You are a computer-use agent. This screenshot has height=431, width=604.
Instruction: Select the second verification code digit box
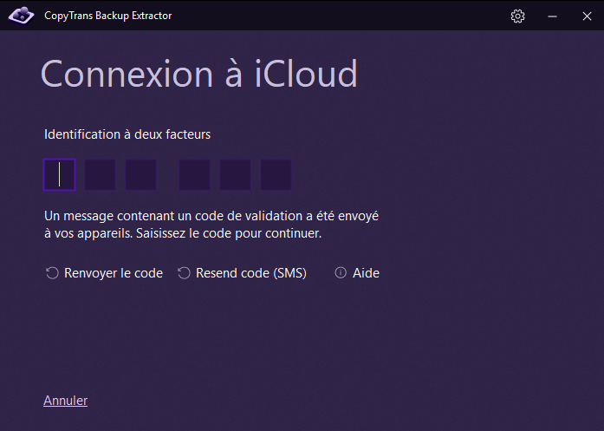click(101, 174)
